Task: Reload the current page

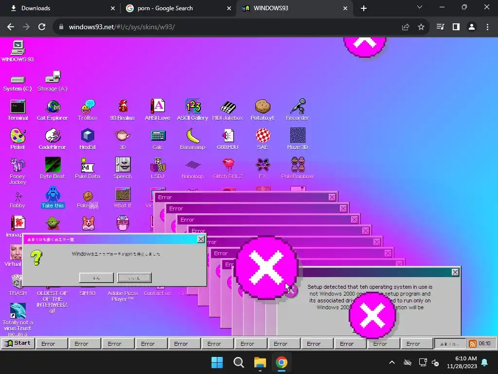Action: coord(42,27)
